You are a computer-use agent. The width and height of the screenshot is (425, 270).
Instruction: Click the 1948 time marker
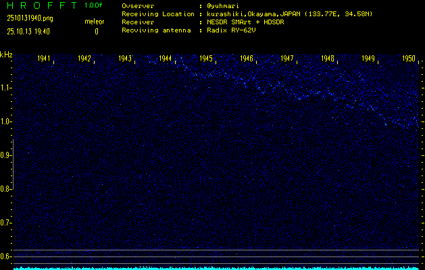click(x=328, y=59)
